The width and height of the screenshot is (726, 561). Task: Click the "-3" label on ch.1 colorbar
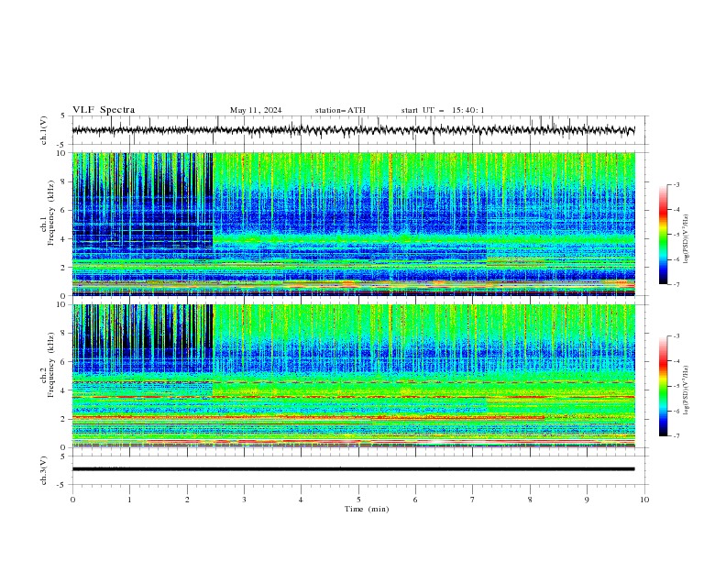pyautogui.click(x=676, y=184)
